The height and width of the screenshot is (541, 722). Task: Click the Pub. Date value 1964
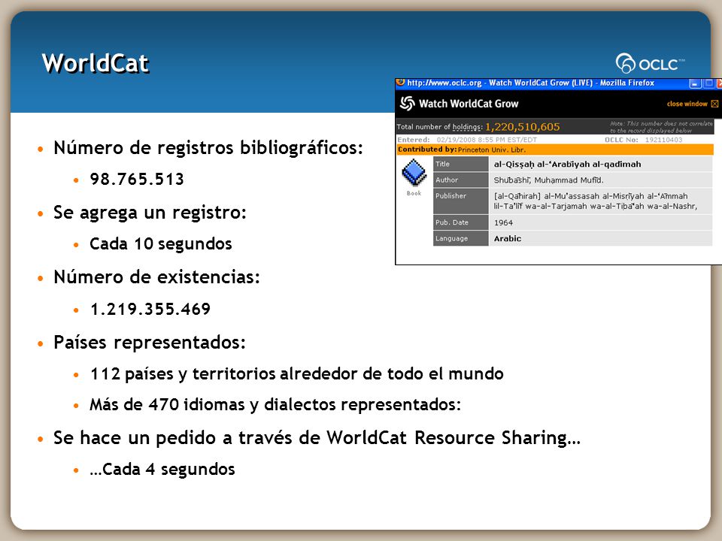pyautogui.click(x=503, y=222)
